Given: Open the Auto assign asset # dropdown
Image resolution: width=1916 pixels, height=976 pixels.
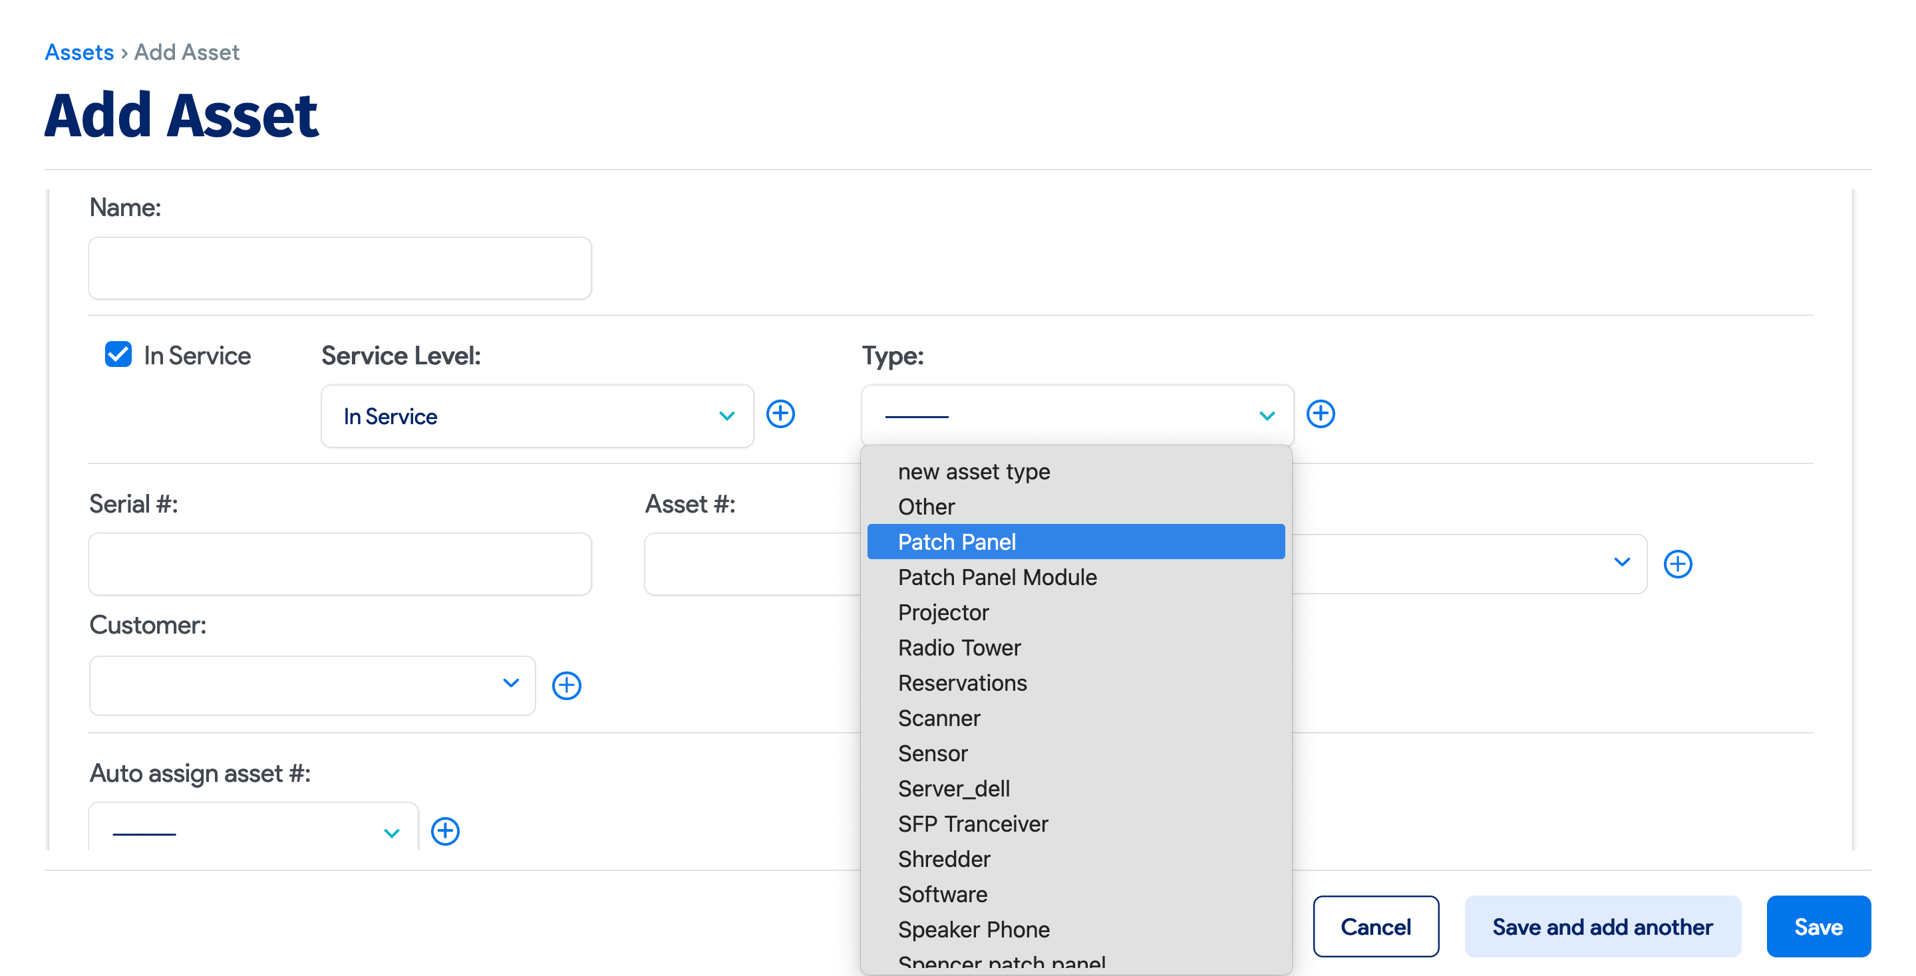Looking at the screenshot, I should coord(253,831).
